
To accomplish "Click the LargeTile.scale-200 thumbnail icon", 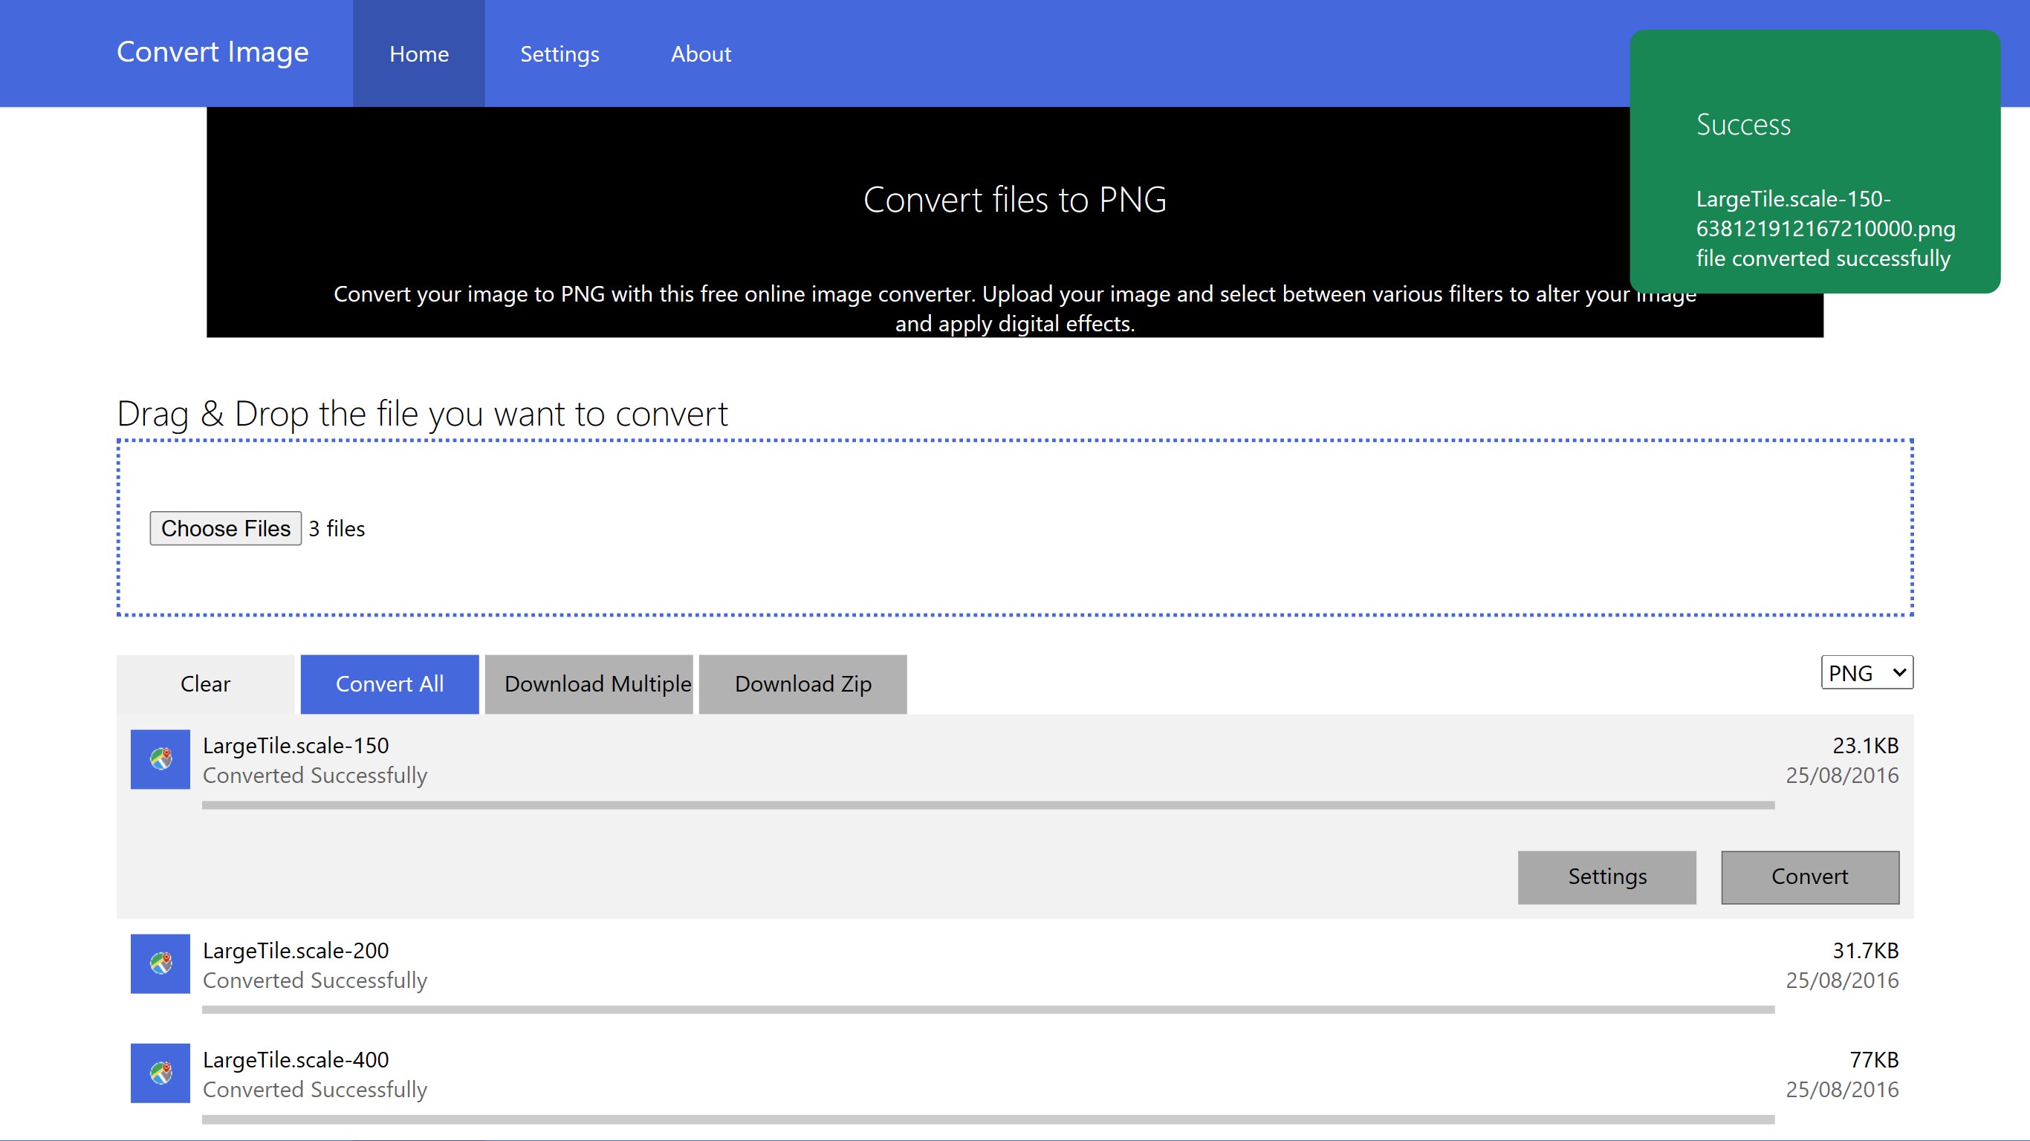I will (x=160, y=963).
